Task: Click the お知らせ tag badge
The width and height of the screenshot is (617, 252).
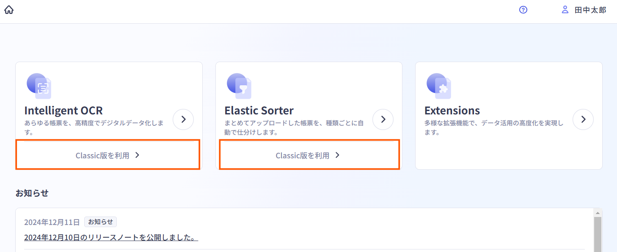Action: [x=100, y=222]
